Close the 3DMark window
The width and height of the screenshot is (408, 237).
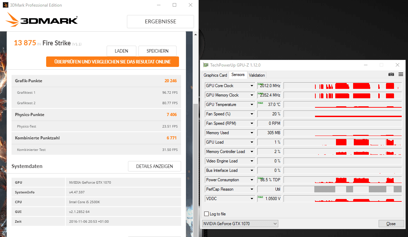[x=191, y=5]
